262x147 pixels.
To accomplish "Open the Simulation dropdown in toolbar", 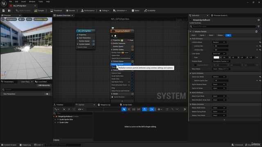I will [x=120, y=11].
